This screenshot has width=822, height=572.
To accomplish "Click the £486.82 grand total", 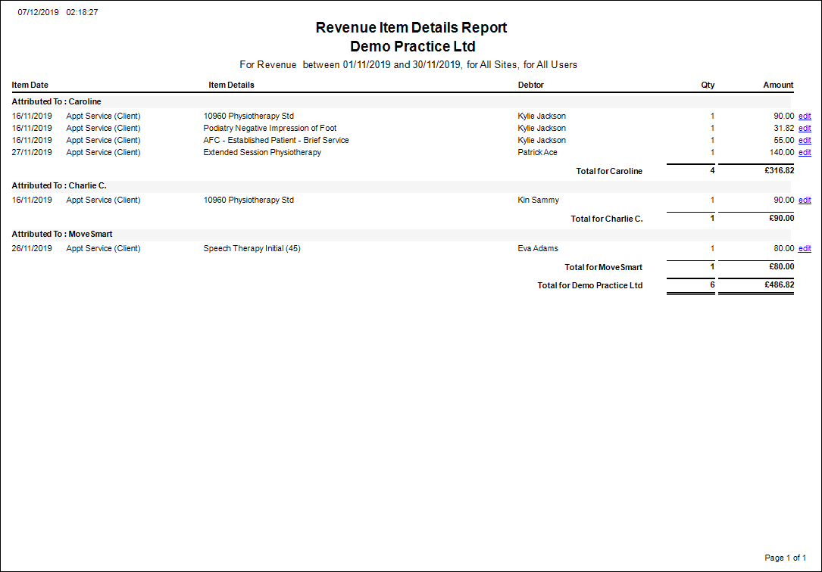I will [x=779, y=284].
